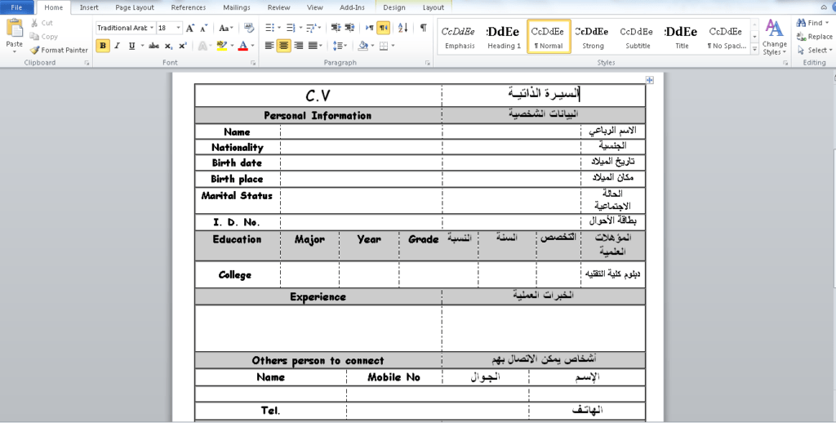Click the empty Name field cell
Screen dimensions: 836x423
[361, 131]
